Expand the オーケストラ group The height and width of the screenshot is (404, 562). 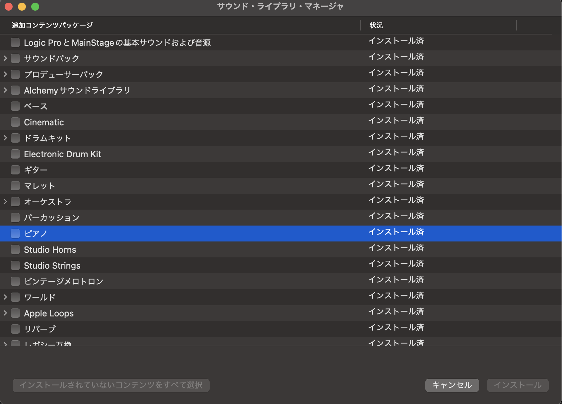[x=5, y=202]
